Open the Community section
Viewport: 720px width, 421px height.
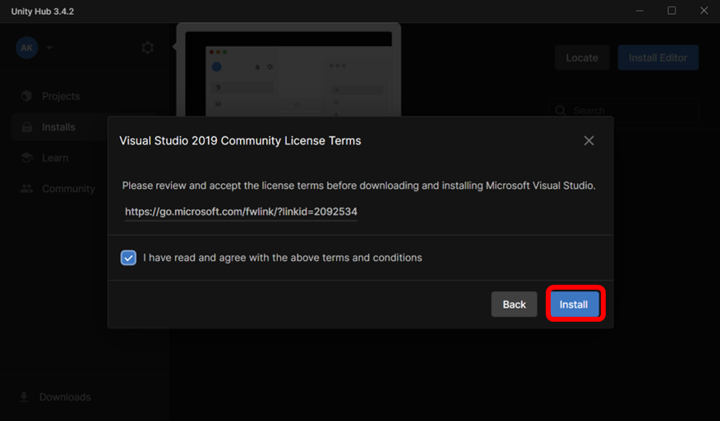click(68, 189)
